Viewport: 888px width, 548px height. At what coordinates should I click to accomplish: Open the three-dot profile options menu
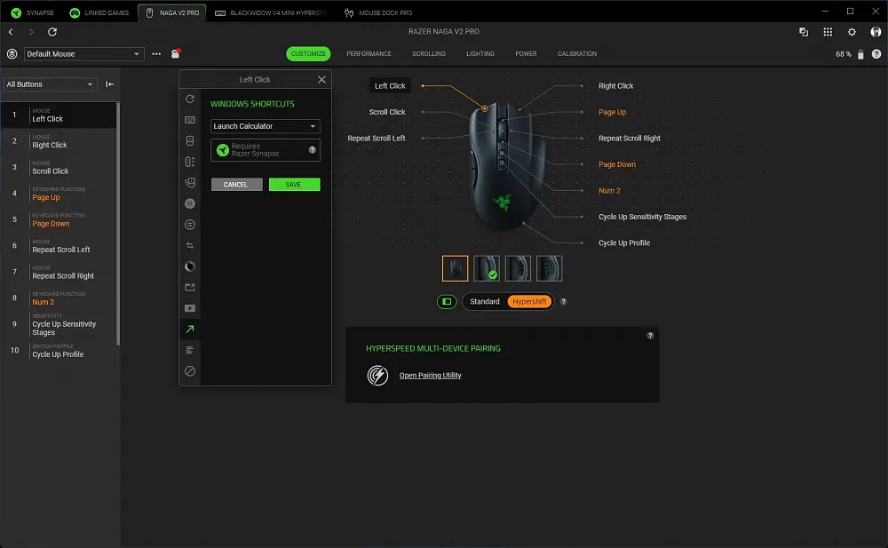[x=156, y=54]
